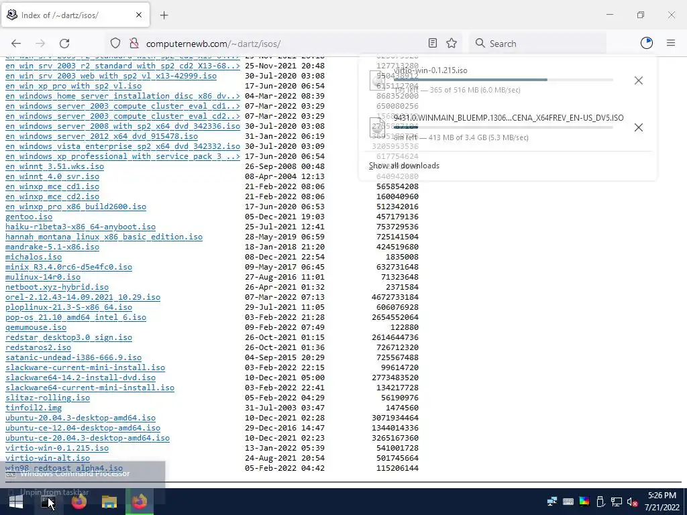Open tinfoil2.img link
Viewport: 687px width, 515px height.
[x=34, y=408]
